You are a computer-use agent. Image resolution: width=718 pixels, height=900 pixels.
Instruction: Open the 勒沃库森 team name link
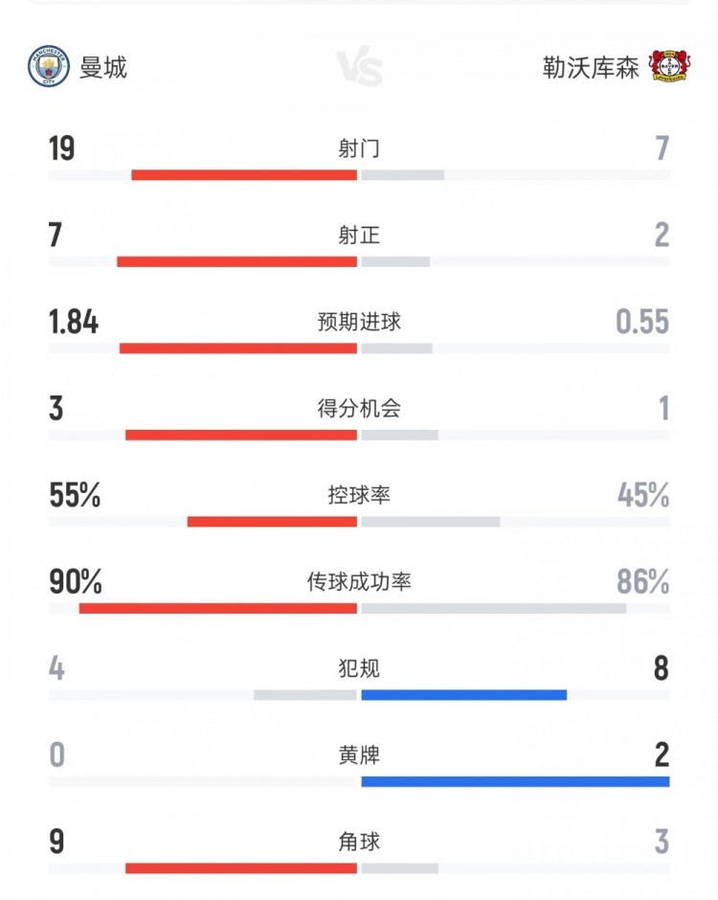click(590, 67)
